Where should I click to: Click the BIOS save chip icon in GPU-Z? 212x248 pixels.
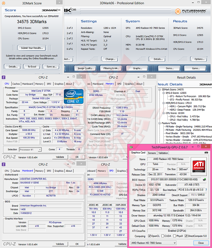point(204,179)
